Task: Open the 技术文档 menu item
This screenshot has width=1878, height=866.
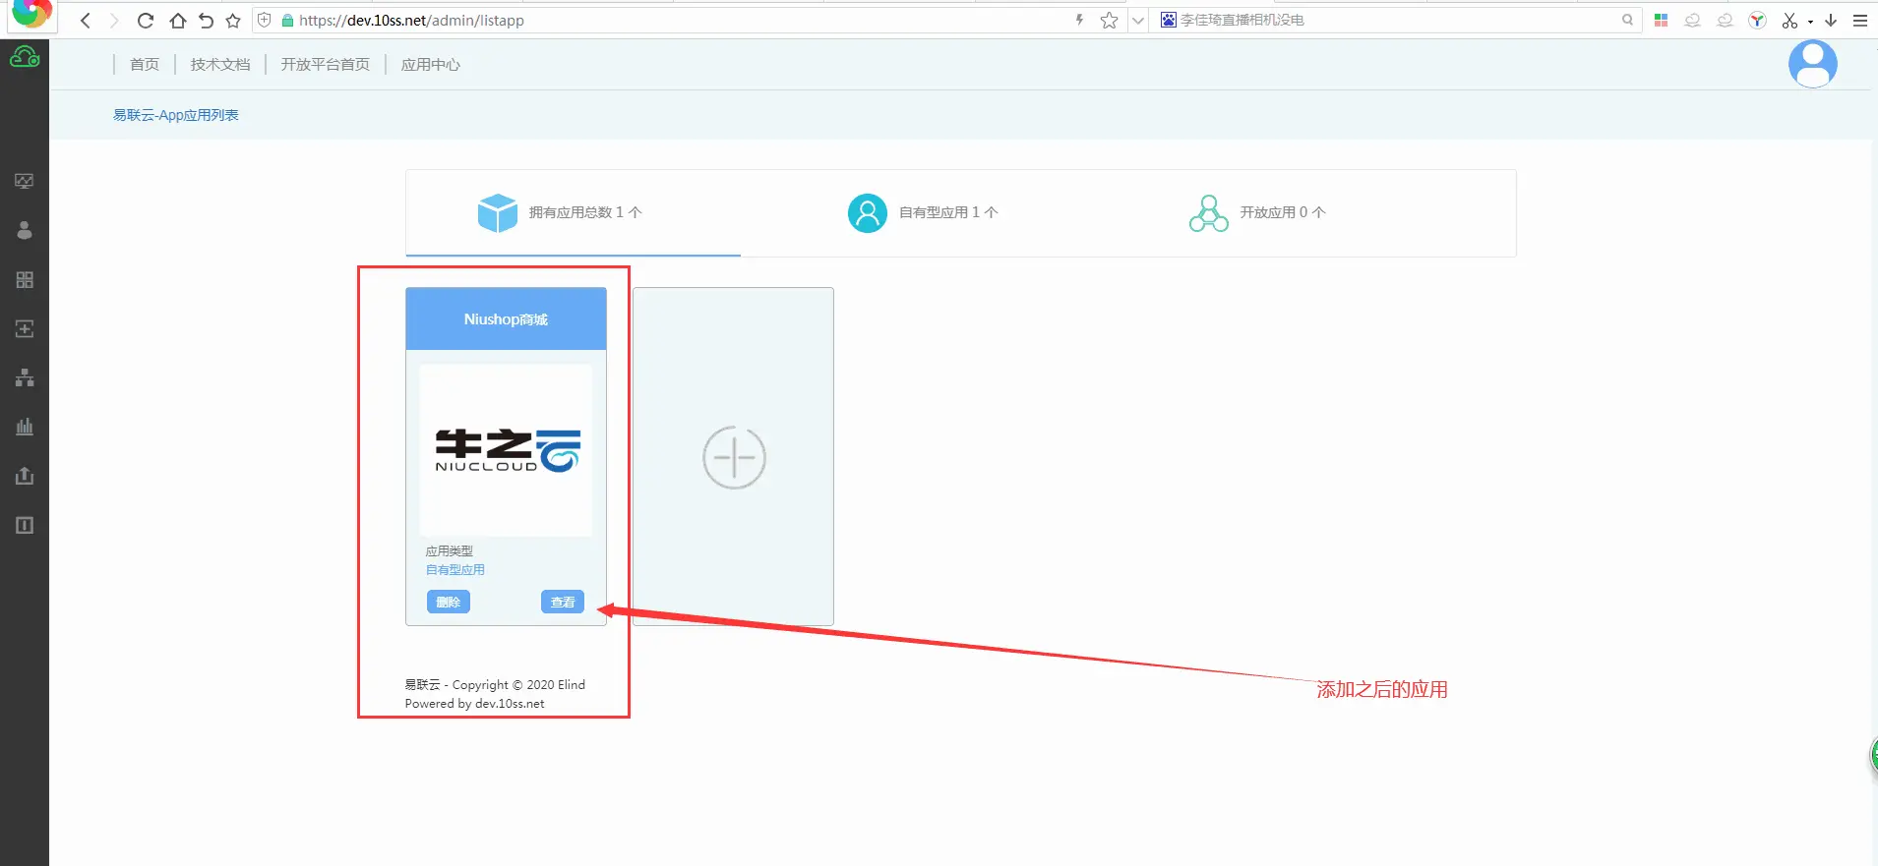Action: [220, 65]
